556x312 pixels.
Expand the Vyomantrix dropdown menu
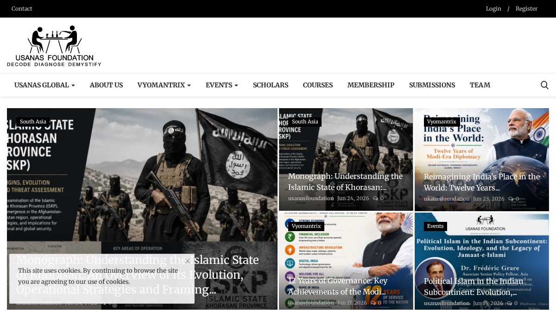[x=164, y=85]
